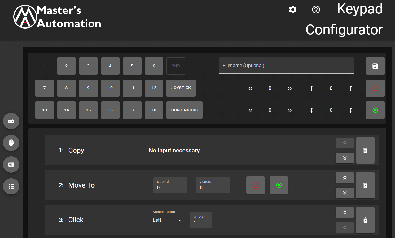This screenshot has width=395, height=238.
Task: Delete the Copy action using its trash icon
Action: click(x=365, y=150)
